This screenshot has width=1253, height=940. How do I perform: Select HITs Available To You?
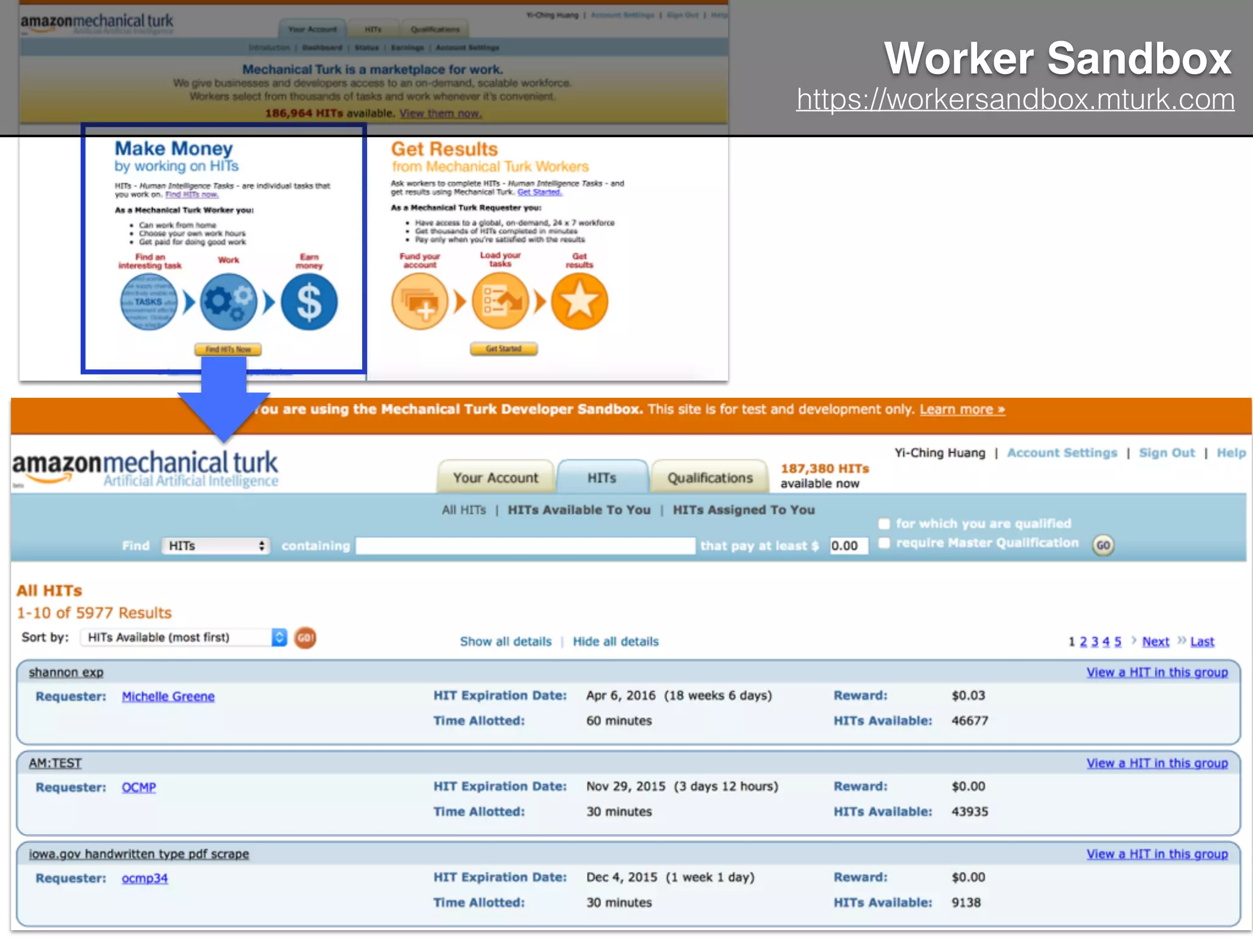pyautogui.click(x=579, y=510)
